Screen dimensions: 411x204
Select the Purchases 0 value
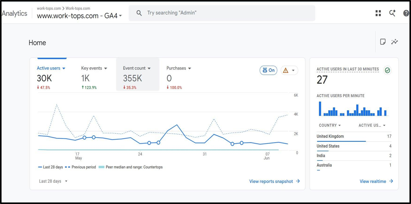[x=169, y=78]
